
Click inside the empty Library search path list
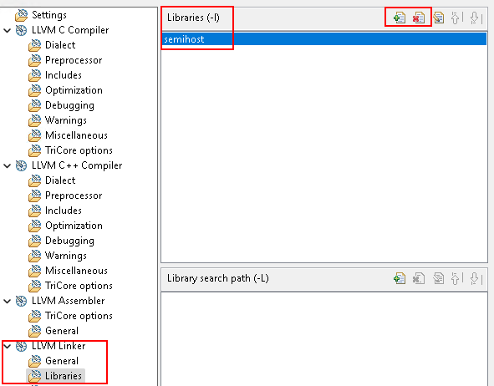[324, 338]
